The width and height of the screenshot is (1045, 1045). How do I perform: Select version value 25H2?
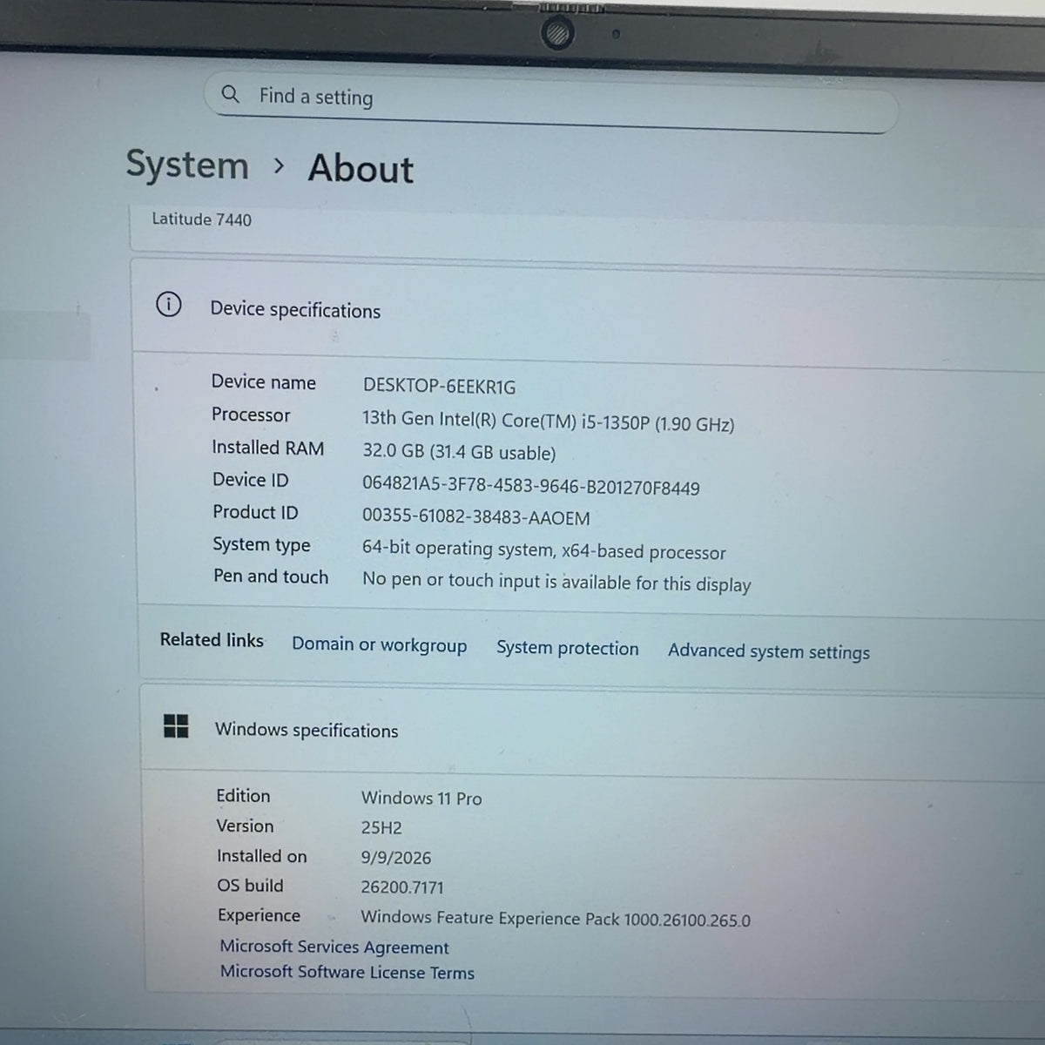(x=381, y=827)
